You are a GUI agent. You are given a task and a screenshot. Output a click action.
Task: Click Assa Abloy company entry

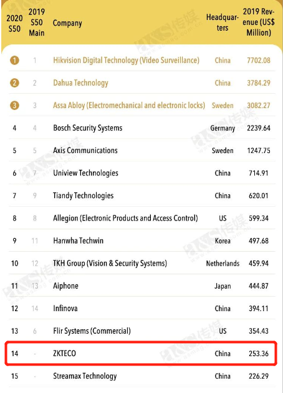pos(129,106)
